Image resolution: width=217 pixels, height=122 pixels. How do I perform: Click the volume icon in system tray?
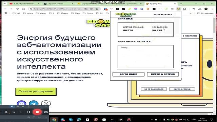pyautogui.click(x=184, y=120)
